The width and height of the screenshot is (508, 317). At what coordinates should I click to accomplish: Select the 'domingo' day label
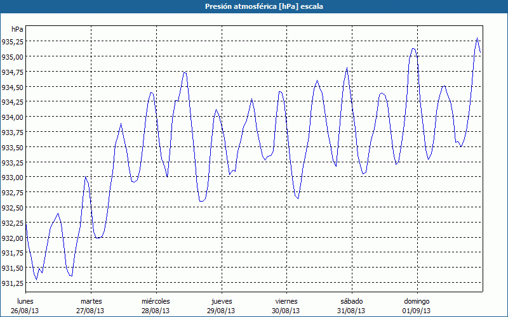tap(417, 301)
